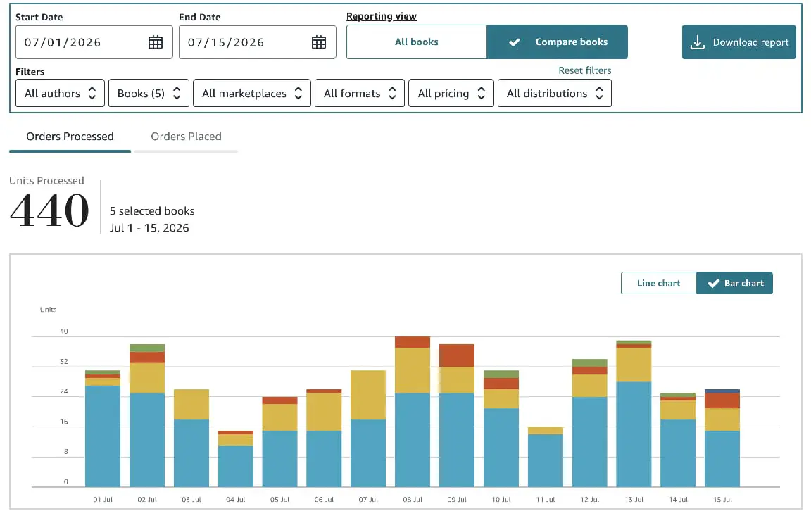Select the Bar chart view toggle
Image resolution: width=811 pixels, height=511 pixels.
click(x=734, y=283)
